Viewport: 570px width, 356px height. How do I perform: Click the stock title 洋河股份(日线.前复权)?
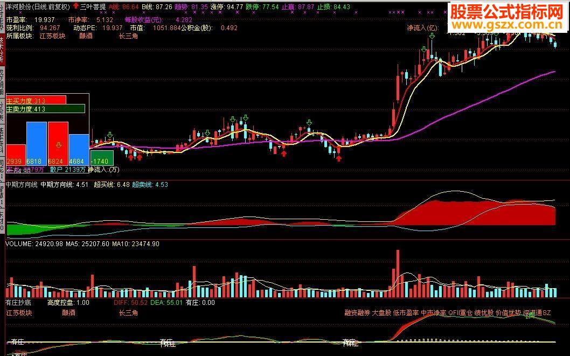(x=38, y=6)
